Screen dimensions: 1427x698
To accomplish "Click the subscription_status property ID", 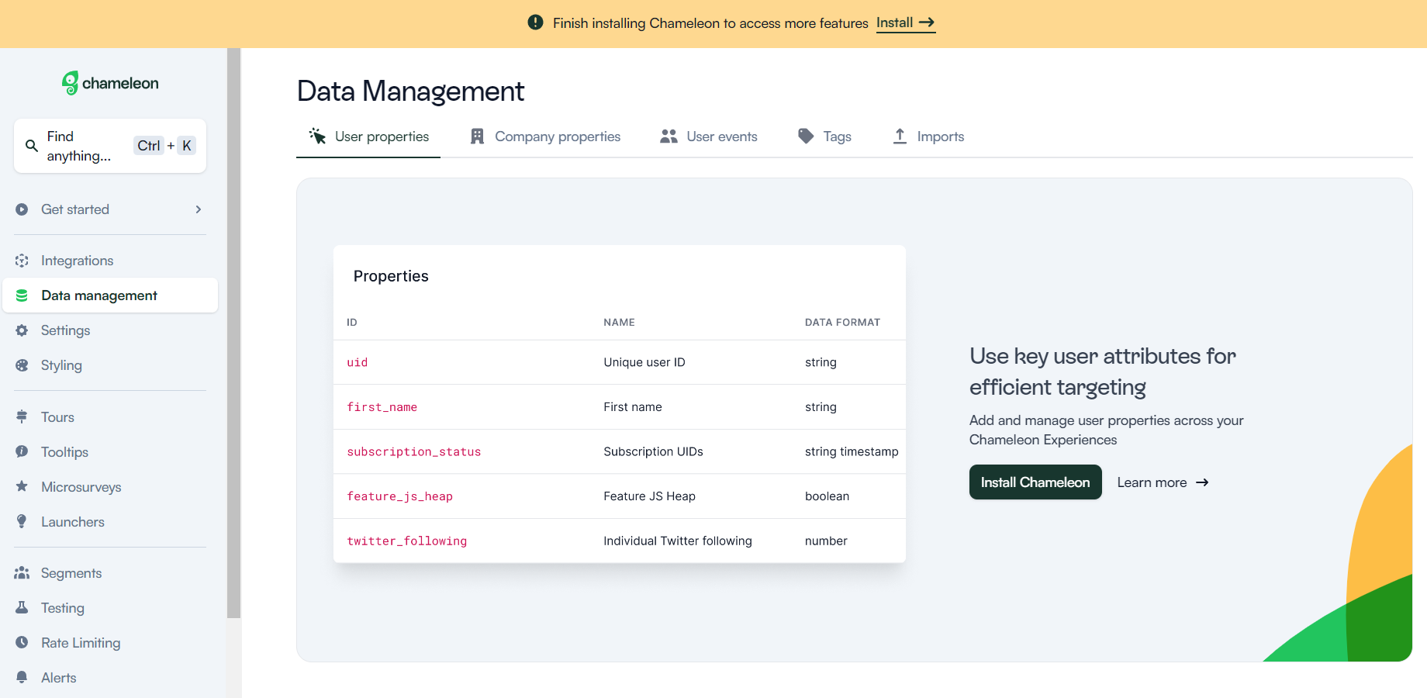I will (x=414, y=451).
